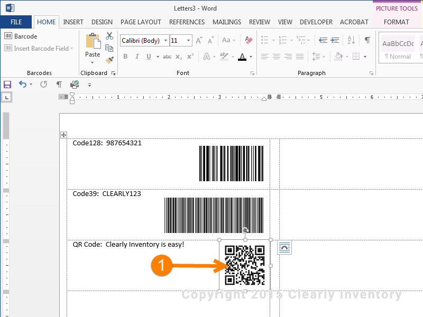This screenshot has height=317, width=423.
Task: Toggle strikethrough formatting
Action: tap(167, 57)
